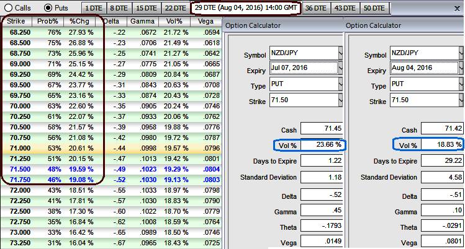The image size is (465, 249).
Task: Open Strike dropdown in left Option Calculator
Action: tap(340, 99)
